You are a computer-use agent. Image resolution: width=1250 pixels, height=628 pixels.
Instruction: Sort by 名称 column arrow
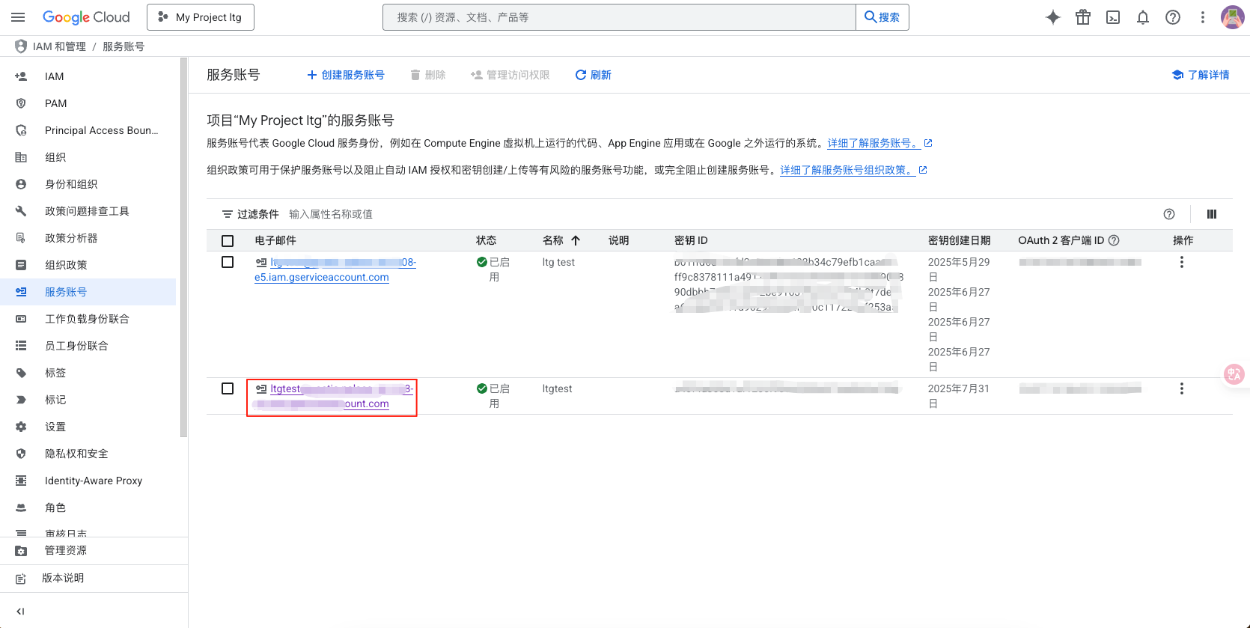[x=576, y=240]
